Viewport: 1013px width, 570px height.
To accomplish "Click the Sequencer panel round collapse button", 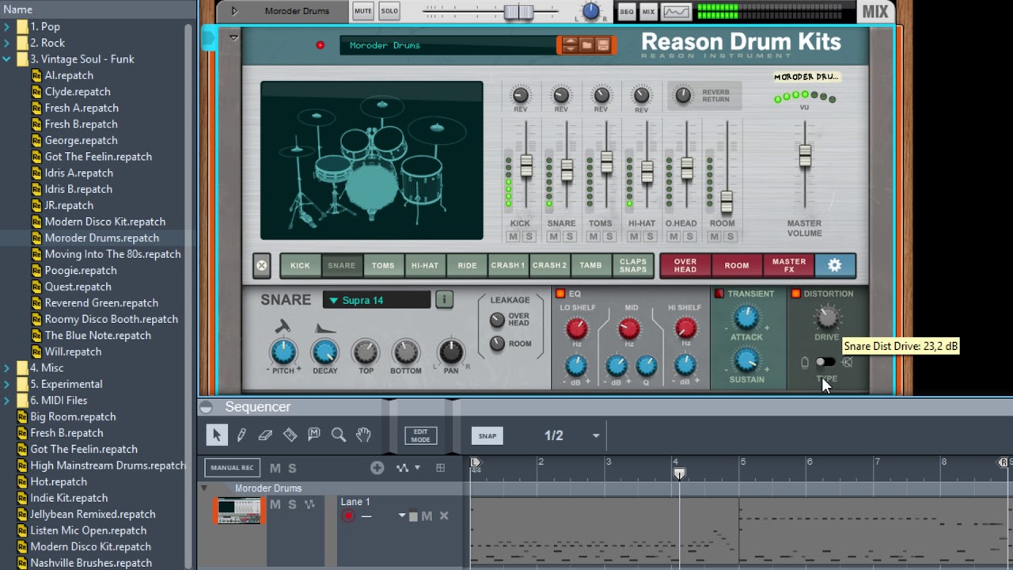I will point(207,407).
